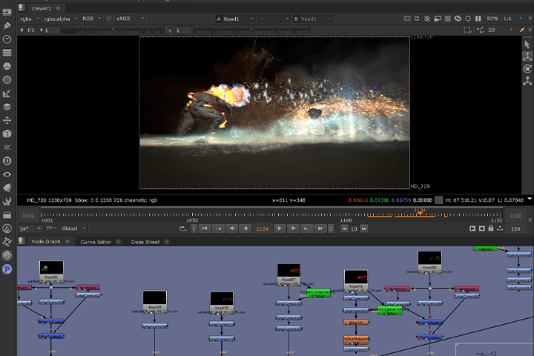Open the Keyer nodes icon
The image size is (534, 356).
(7, 93)
